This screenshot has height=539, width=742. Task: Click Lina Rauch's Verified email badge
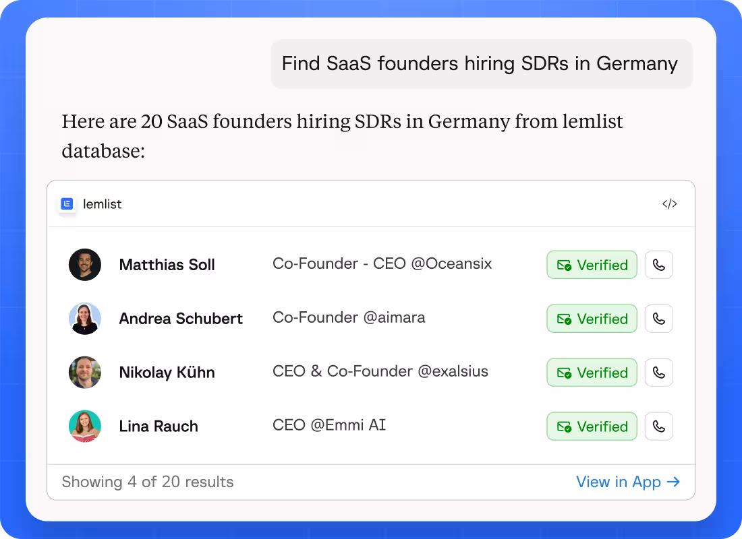[592, 426]
